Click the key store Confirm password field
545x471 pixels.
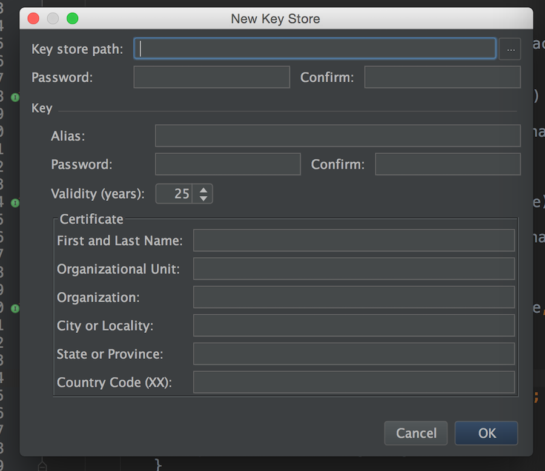(x=442, y=77)
